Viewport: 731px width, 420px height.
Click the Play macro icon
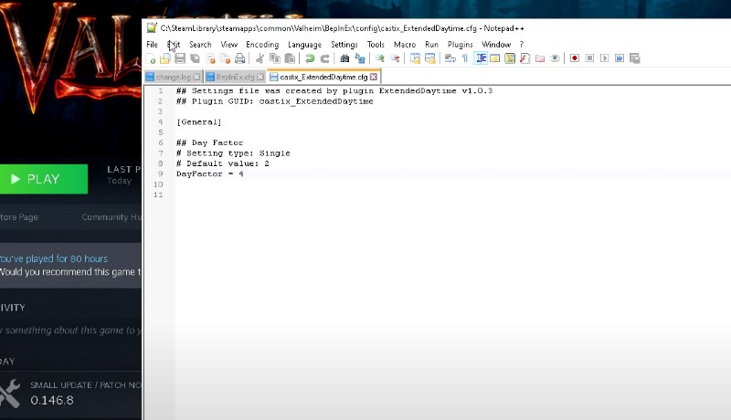tap(604, 58)
